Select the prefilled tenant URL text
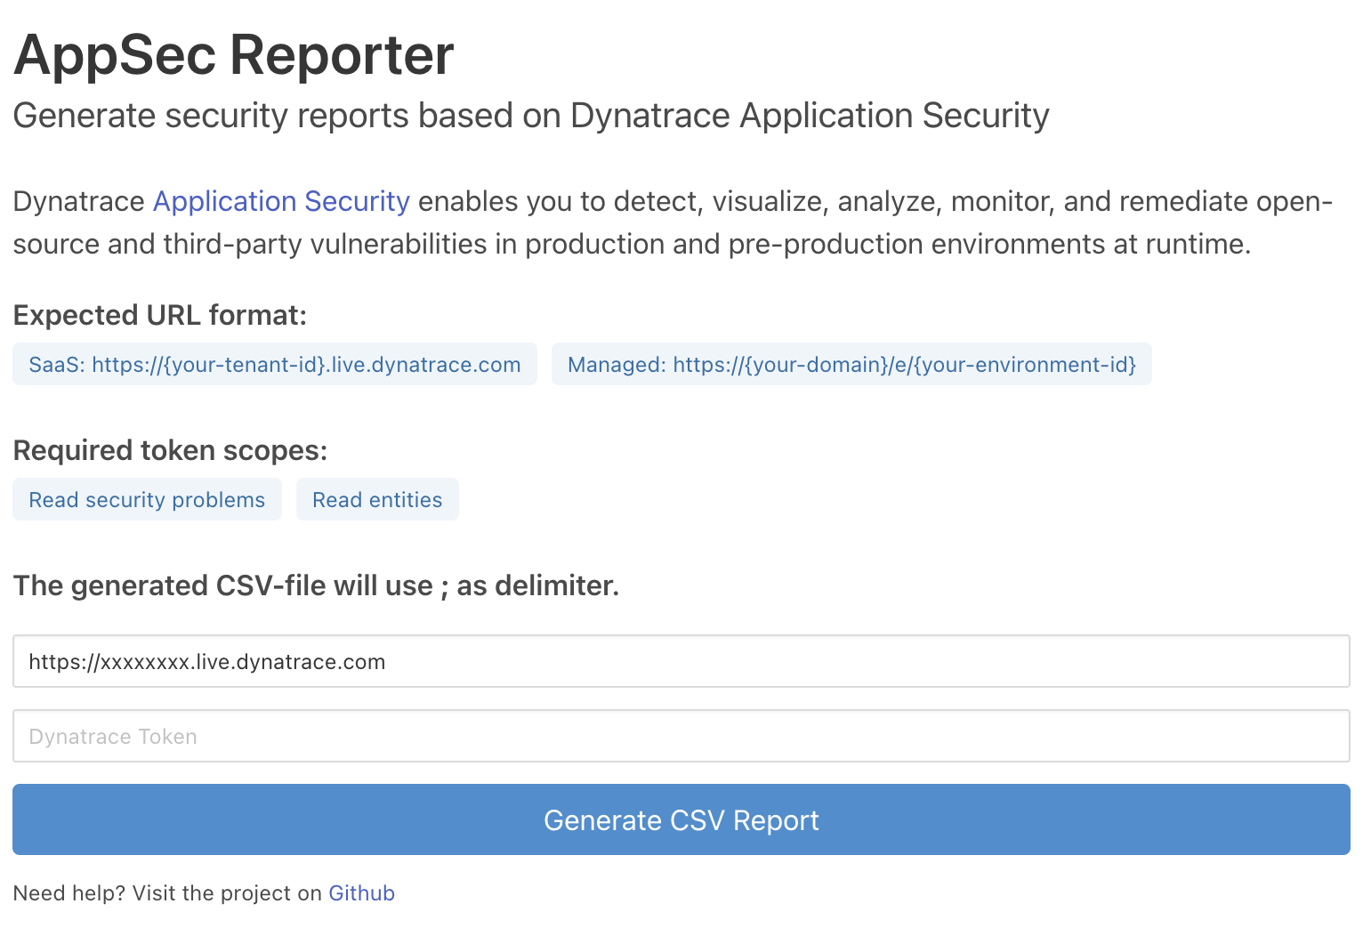1363x936 pixels. (206, 661)
